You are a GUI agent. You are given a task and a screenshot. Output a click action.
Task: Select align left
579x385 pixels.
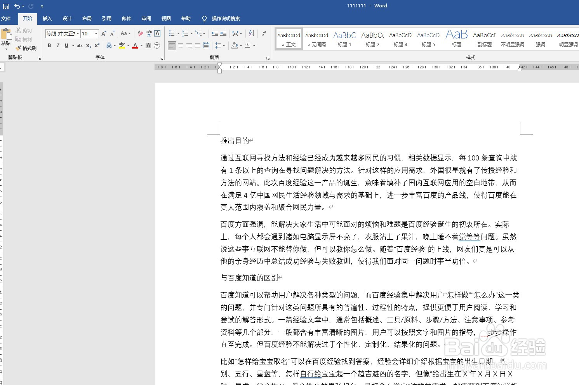pos(172,45)
